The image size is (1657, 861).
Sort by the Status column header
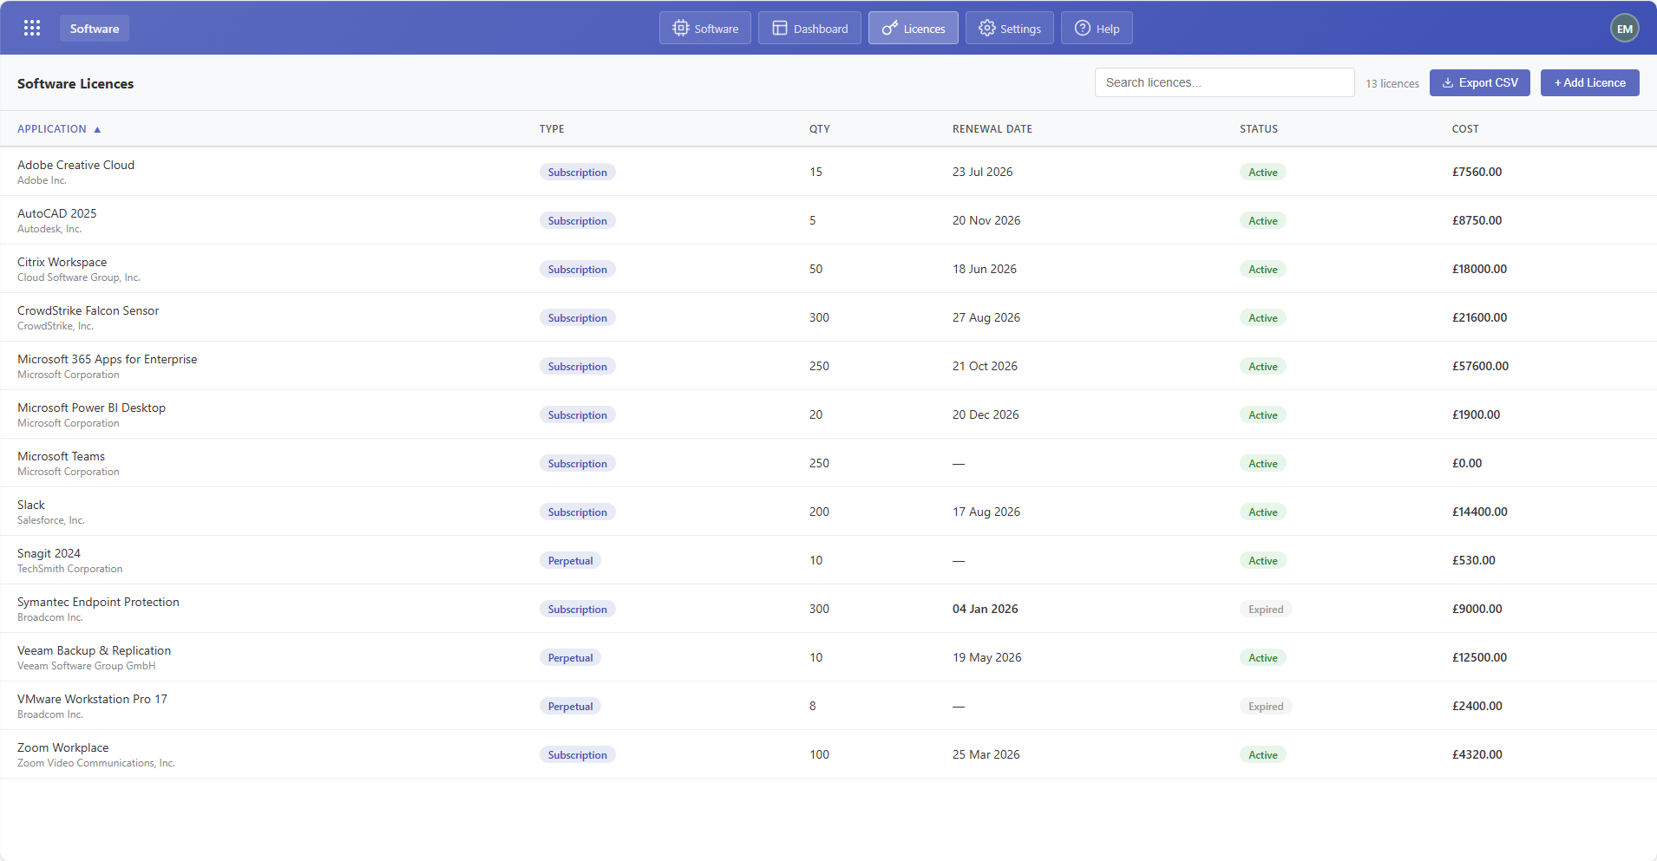pos(1259,128)
